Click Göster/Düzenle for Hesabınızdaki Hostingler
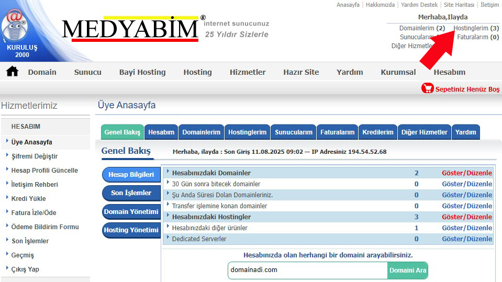The image size is (502, 282). pos(467,217)
